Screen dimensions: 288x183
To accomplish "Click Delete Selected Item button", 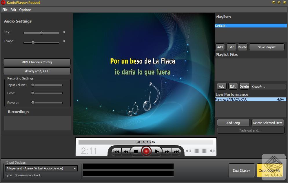I will pos(268,123).
